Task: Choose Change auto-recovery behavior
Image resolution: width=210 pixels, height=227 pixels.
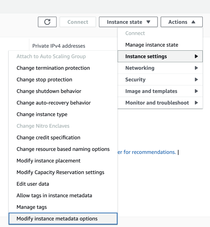Action: pyautogui.click(x=54, y=102)
